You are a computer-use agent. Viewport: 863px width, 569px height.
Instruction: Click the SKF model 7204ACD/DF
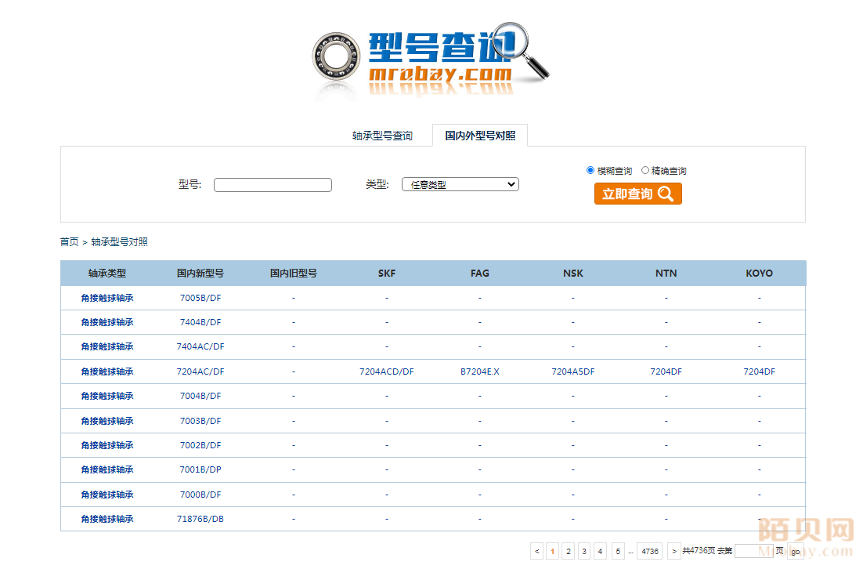point(386,371)
